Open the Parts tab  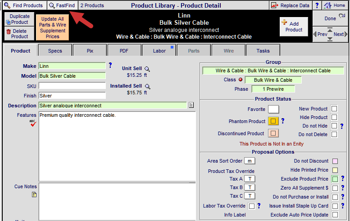point(194,51)
